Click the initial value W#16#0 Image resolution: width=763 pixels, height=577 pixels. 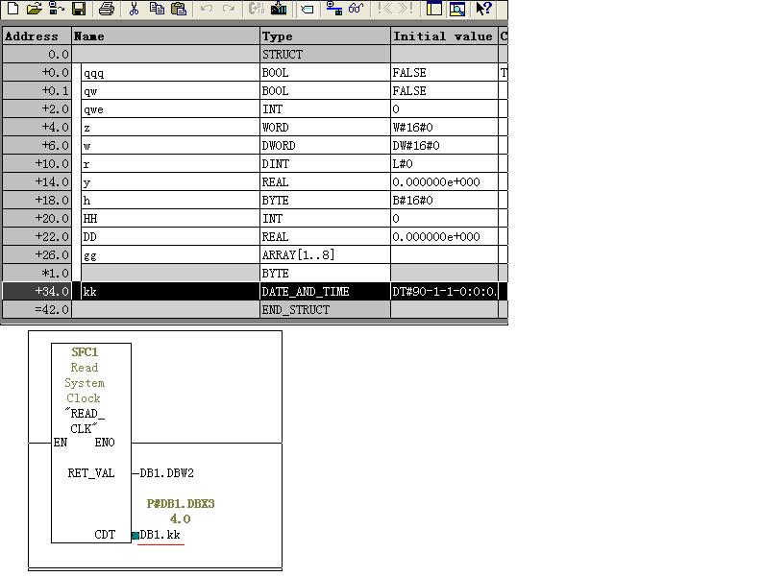(444, 128)
